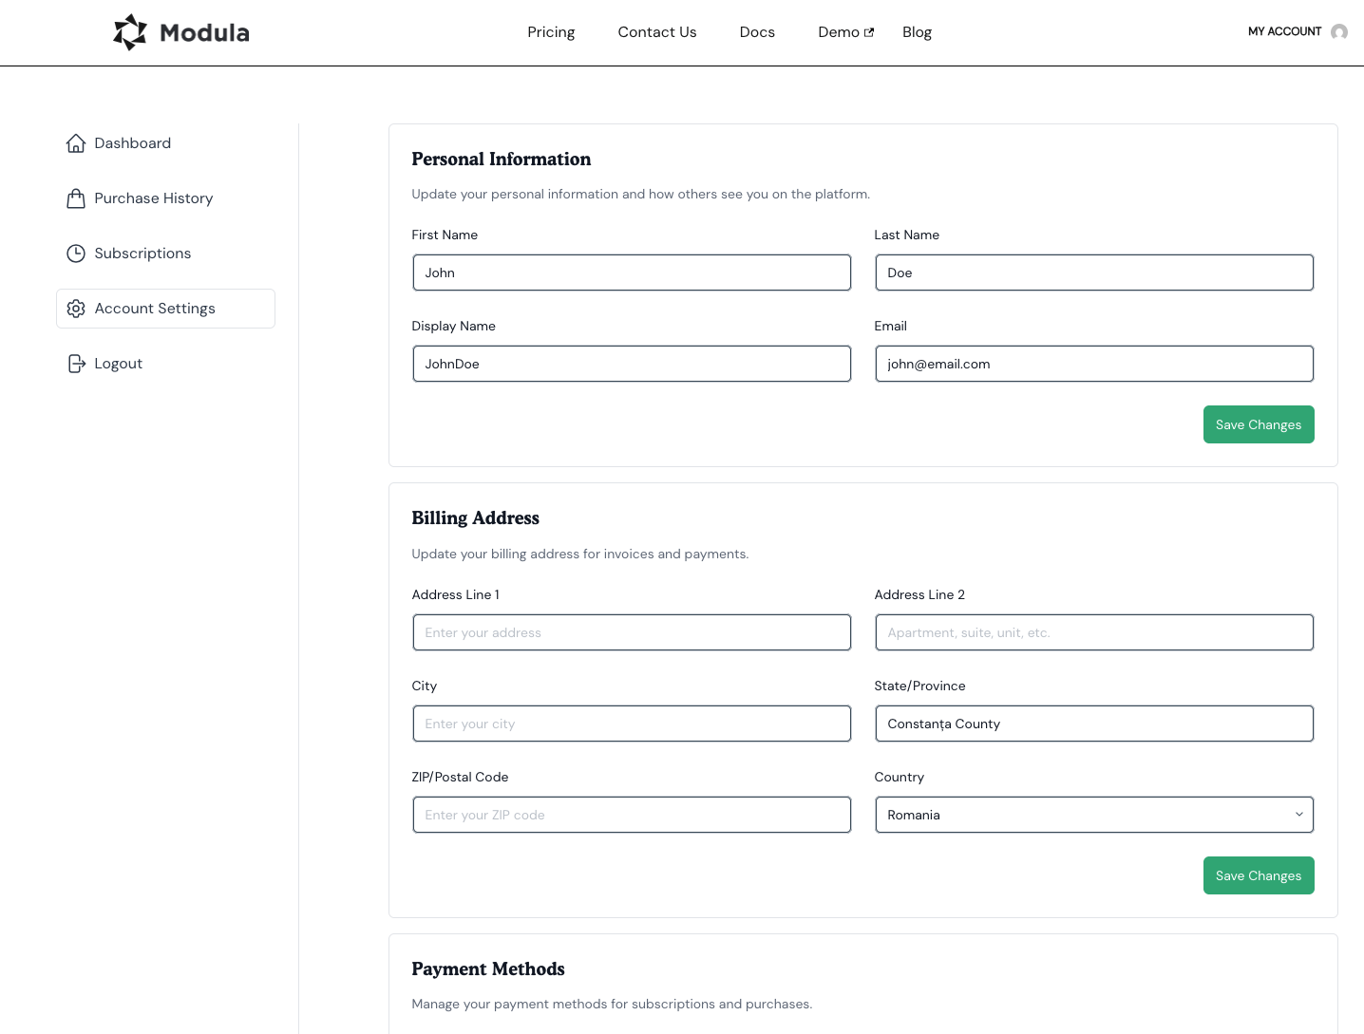Viewport: 1364px width, 1034px height.
Task: Click the user avatar icon in header
Action: pyautogui.click(x=1339, y=32)
